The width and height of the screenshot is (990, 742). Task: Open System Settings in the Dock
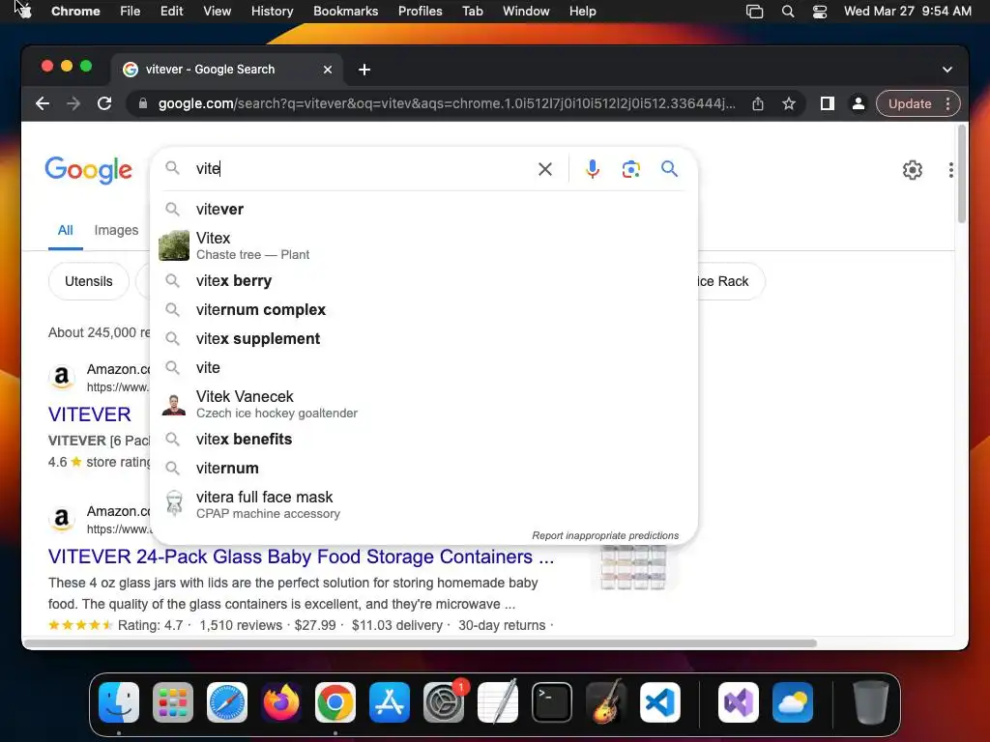pos(444,702)
